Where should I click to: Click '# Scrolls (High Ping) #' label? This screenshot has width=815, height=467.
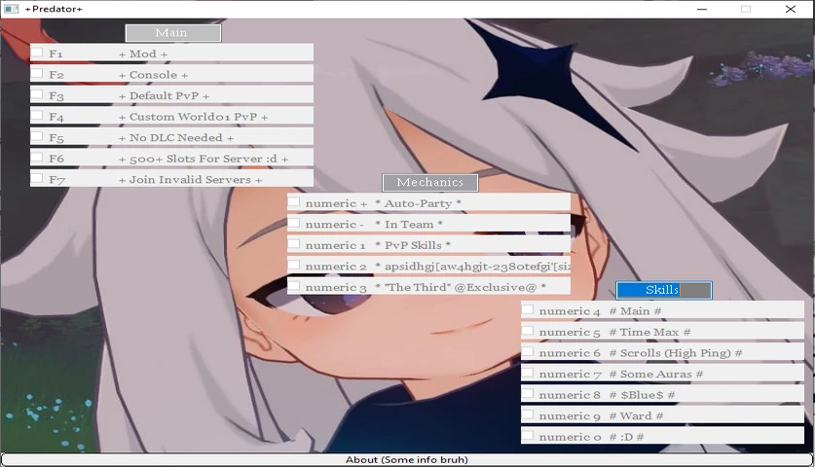[x=675, y=353]
